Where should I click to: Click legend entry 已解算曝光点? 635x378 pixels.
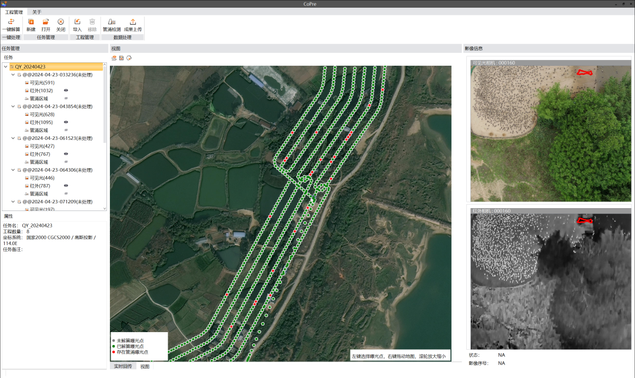point(130,346)
